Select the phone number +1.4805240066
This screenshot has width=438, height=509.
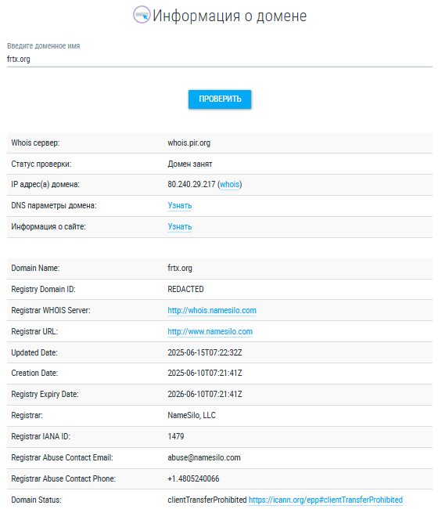coord(193,478)
